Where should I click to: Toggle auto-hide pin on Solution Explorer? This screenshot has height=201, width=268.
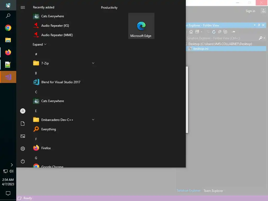click(x=259, y=25)
